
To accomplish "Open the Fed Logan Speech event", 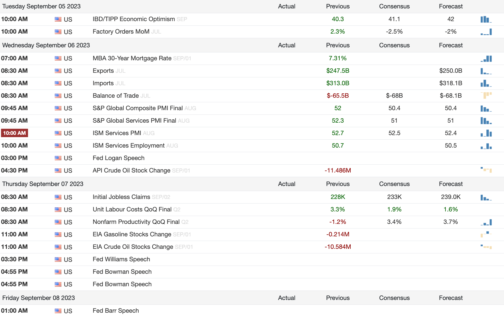I will pos(118,158).
